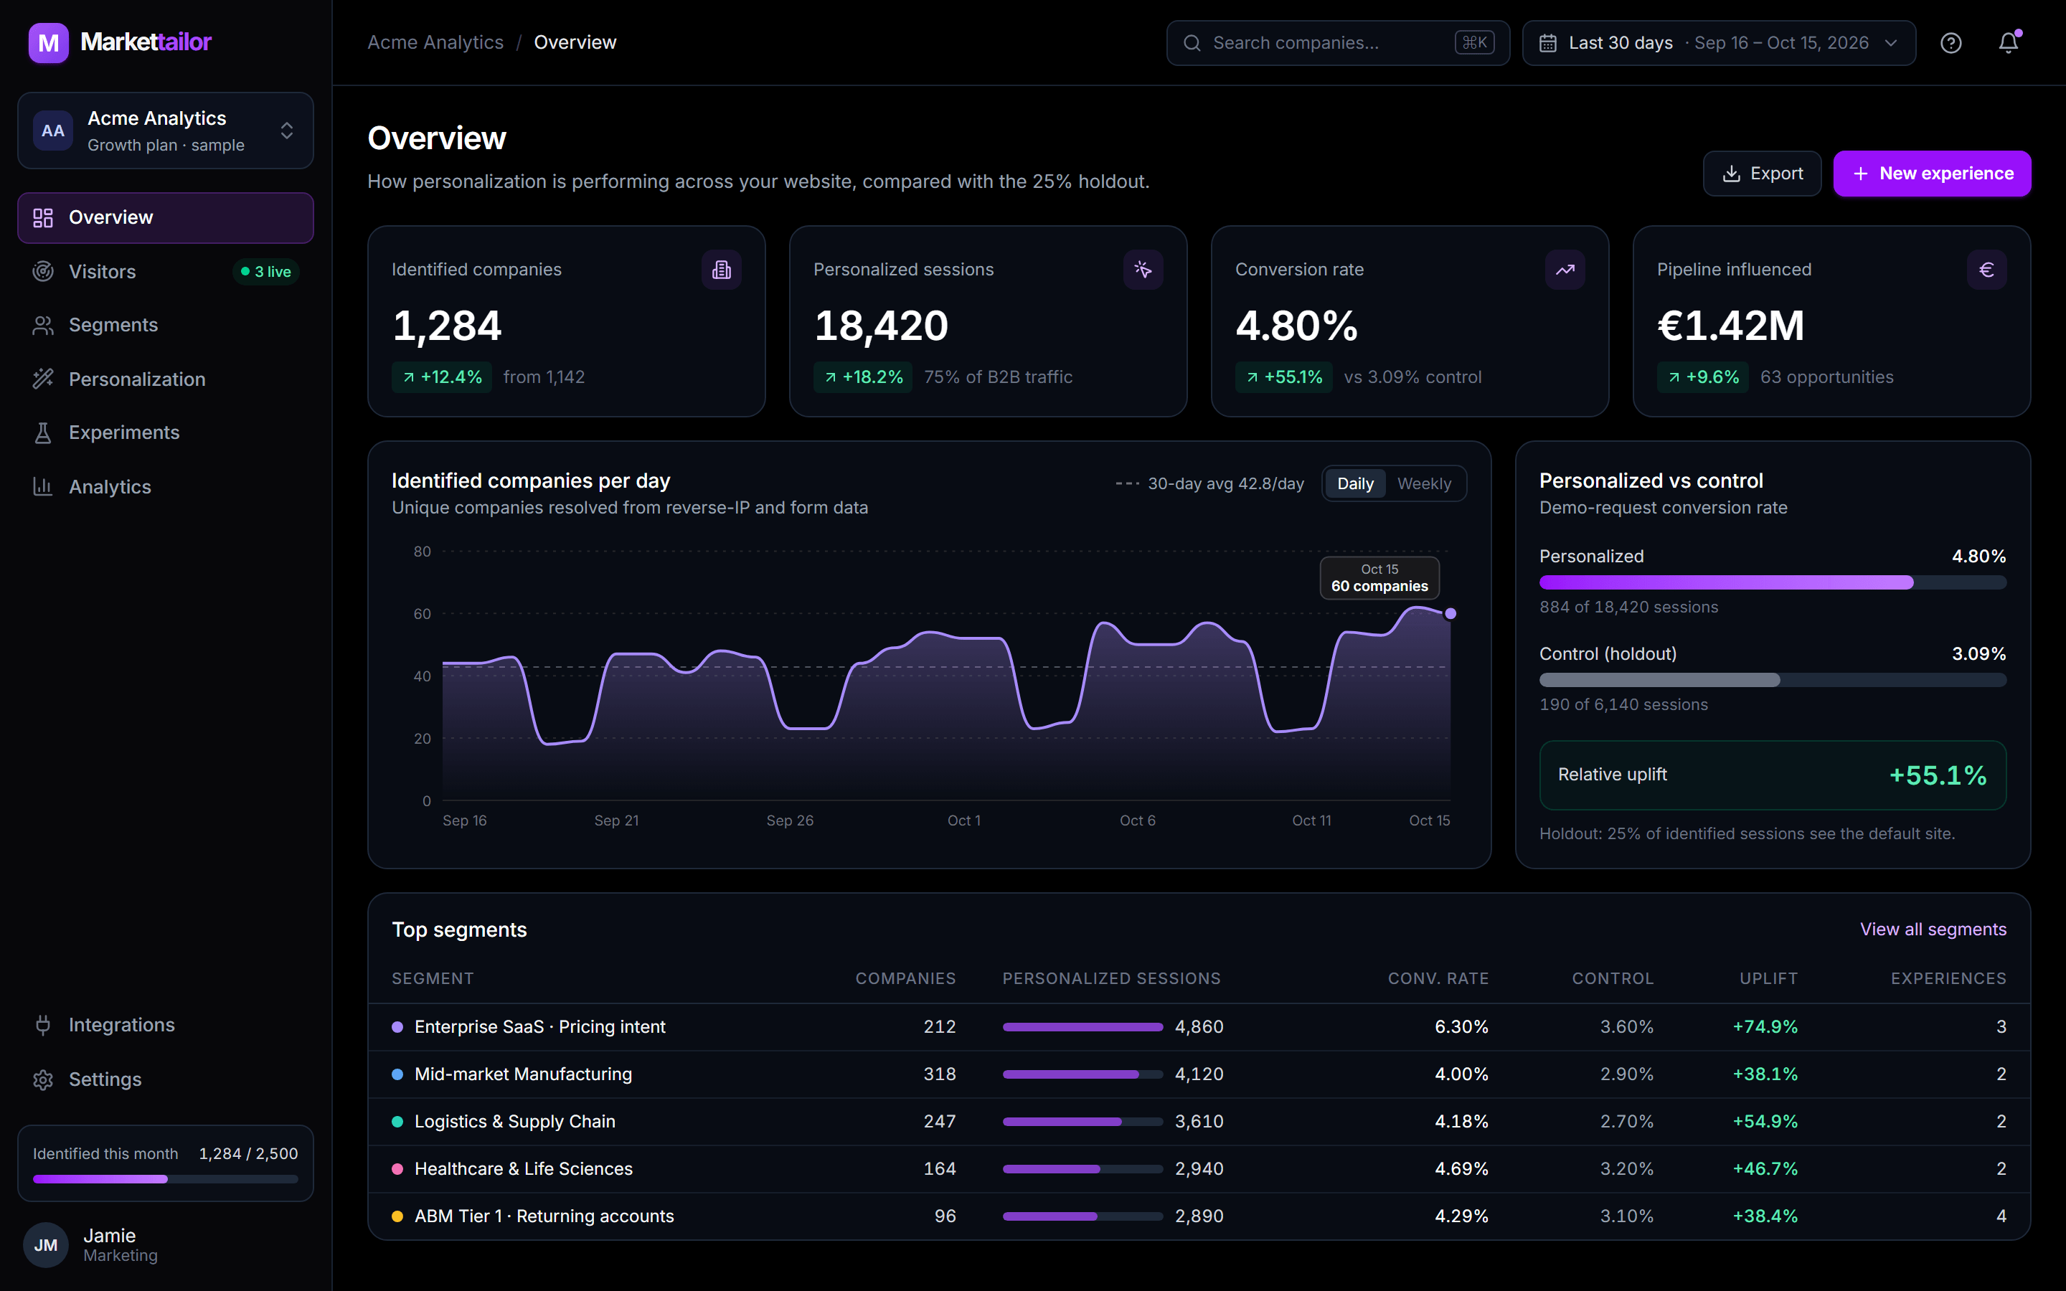Click the Markettailor M logo icon

(x=49, y=43)
